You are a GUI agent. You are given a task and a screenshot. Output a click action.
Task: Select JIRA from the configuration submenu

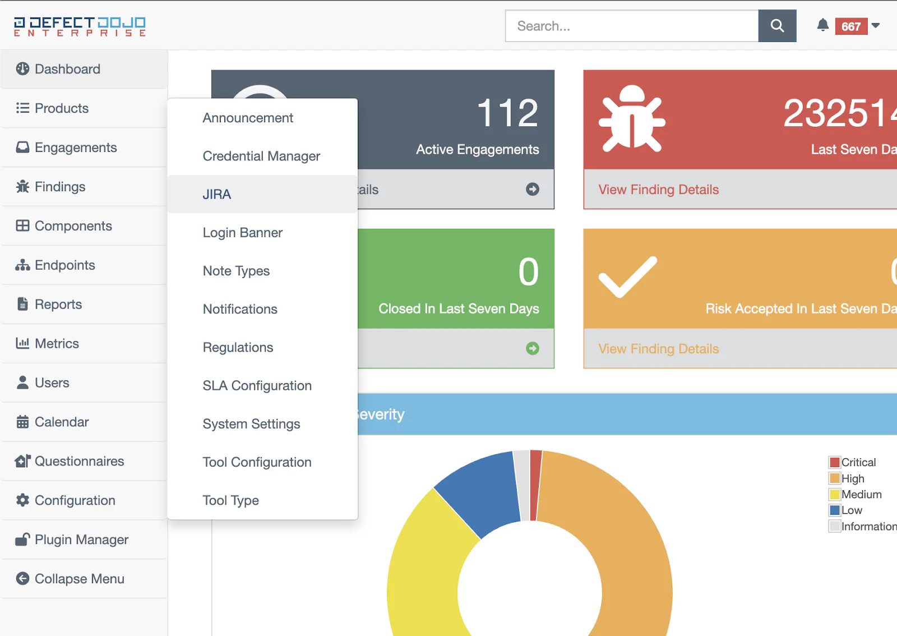pyautogui.click(x=217, y=195)
